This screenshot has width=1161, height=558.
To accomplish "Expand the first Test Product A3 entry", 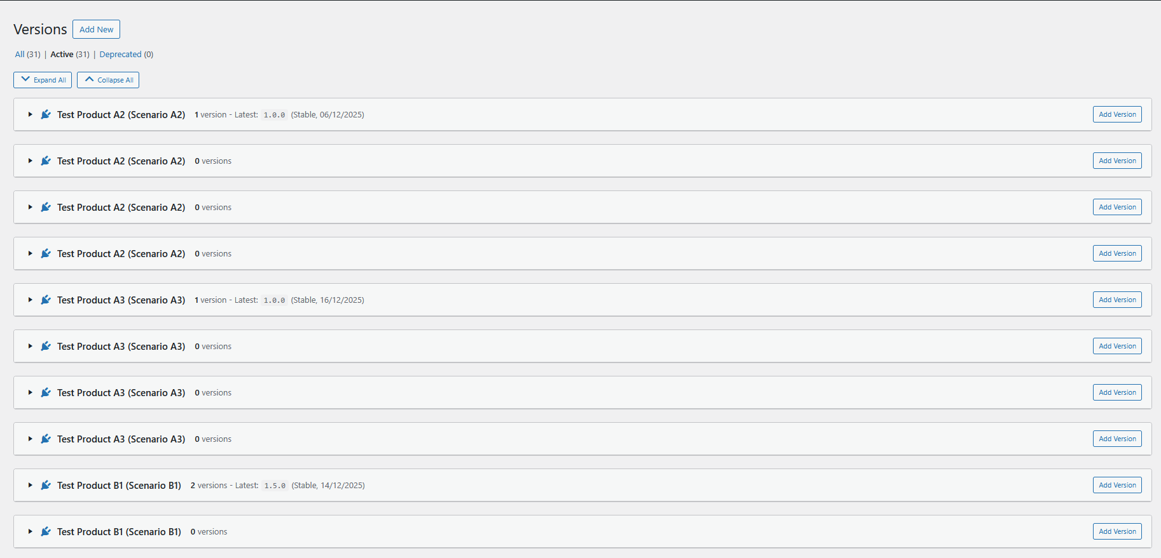I will 30,300.
